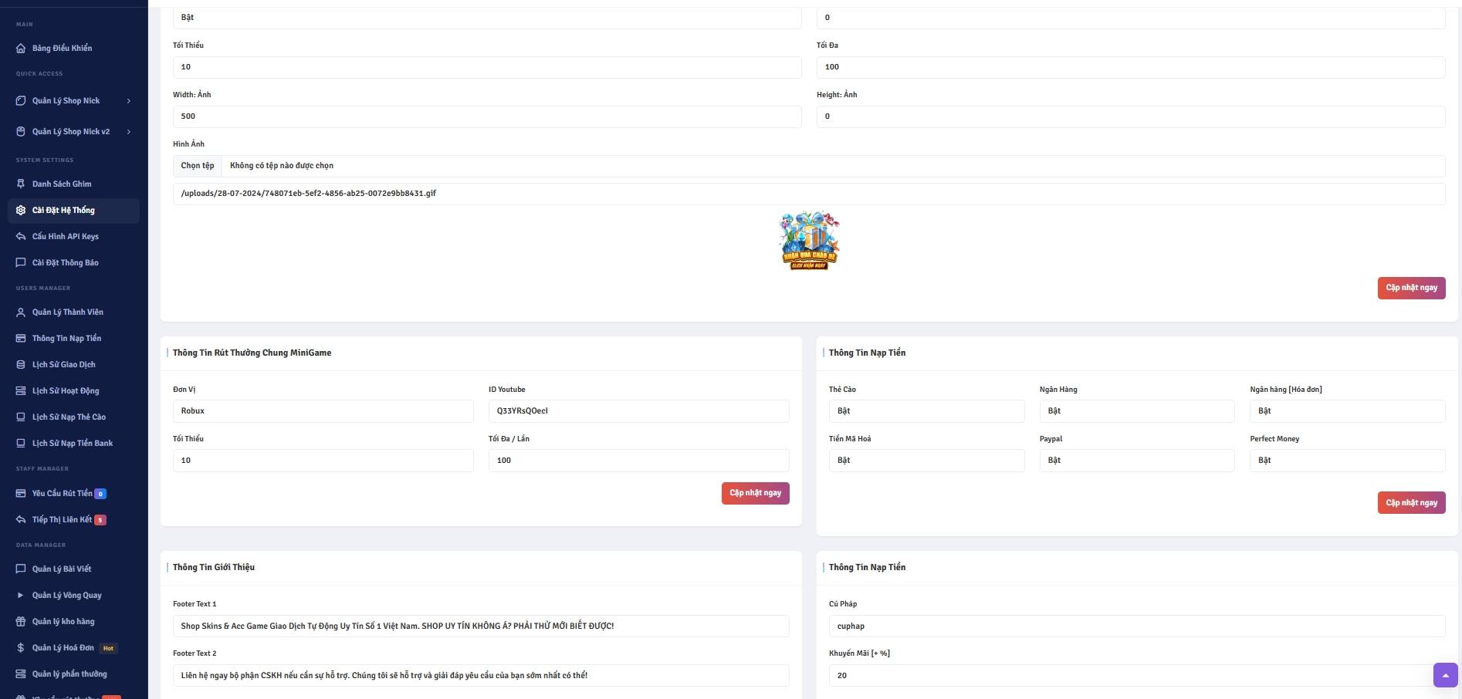Click the Quản Lý Hoá Đơn dollar icon
Screen dimensions: 1462x699
pyautogui.click(x=21, y=648)
